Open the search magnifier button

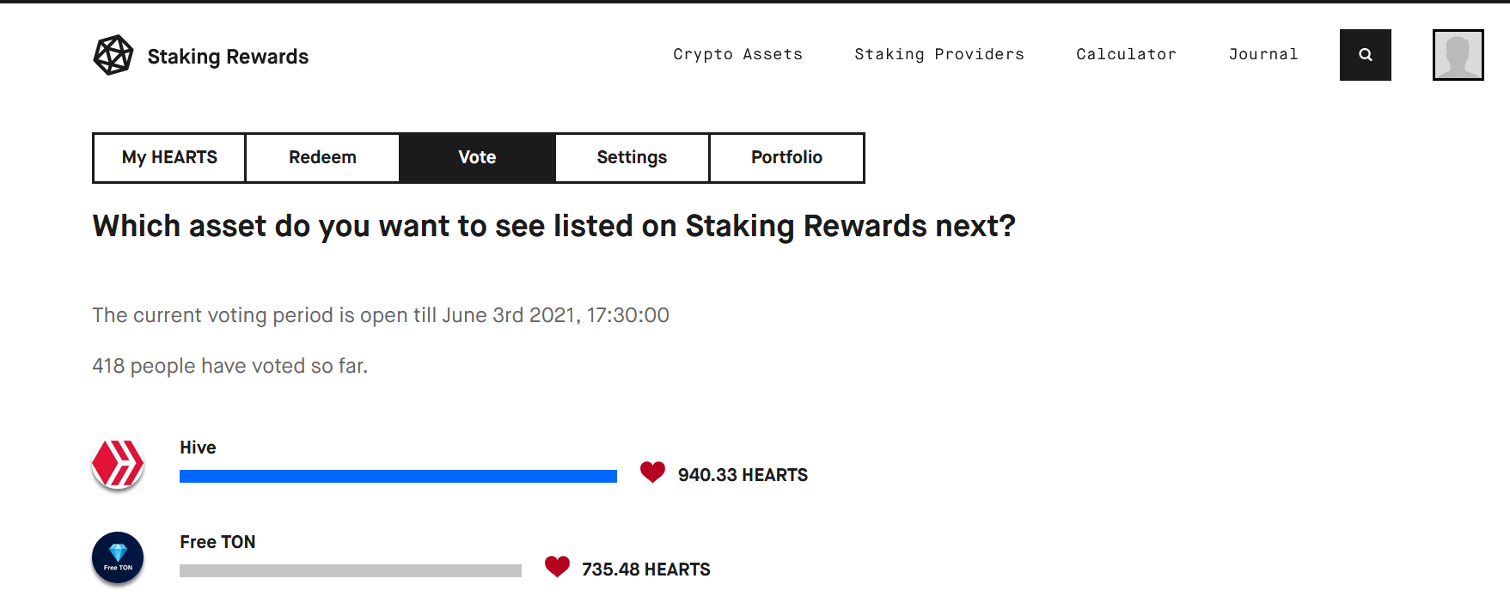[x=1365, y=55]
